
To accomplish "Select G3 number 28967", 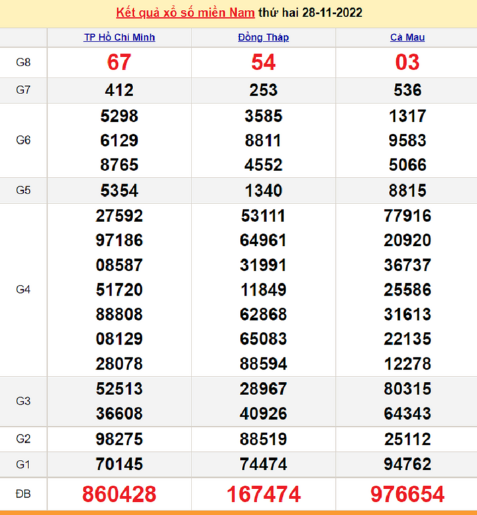I will (x=263, y=389).
